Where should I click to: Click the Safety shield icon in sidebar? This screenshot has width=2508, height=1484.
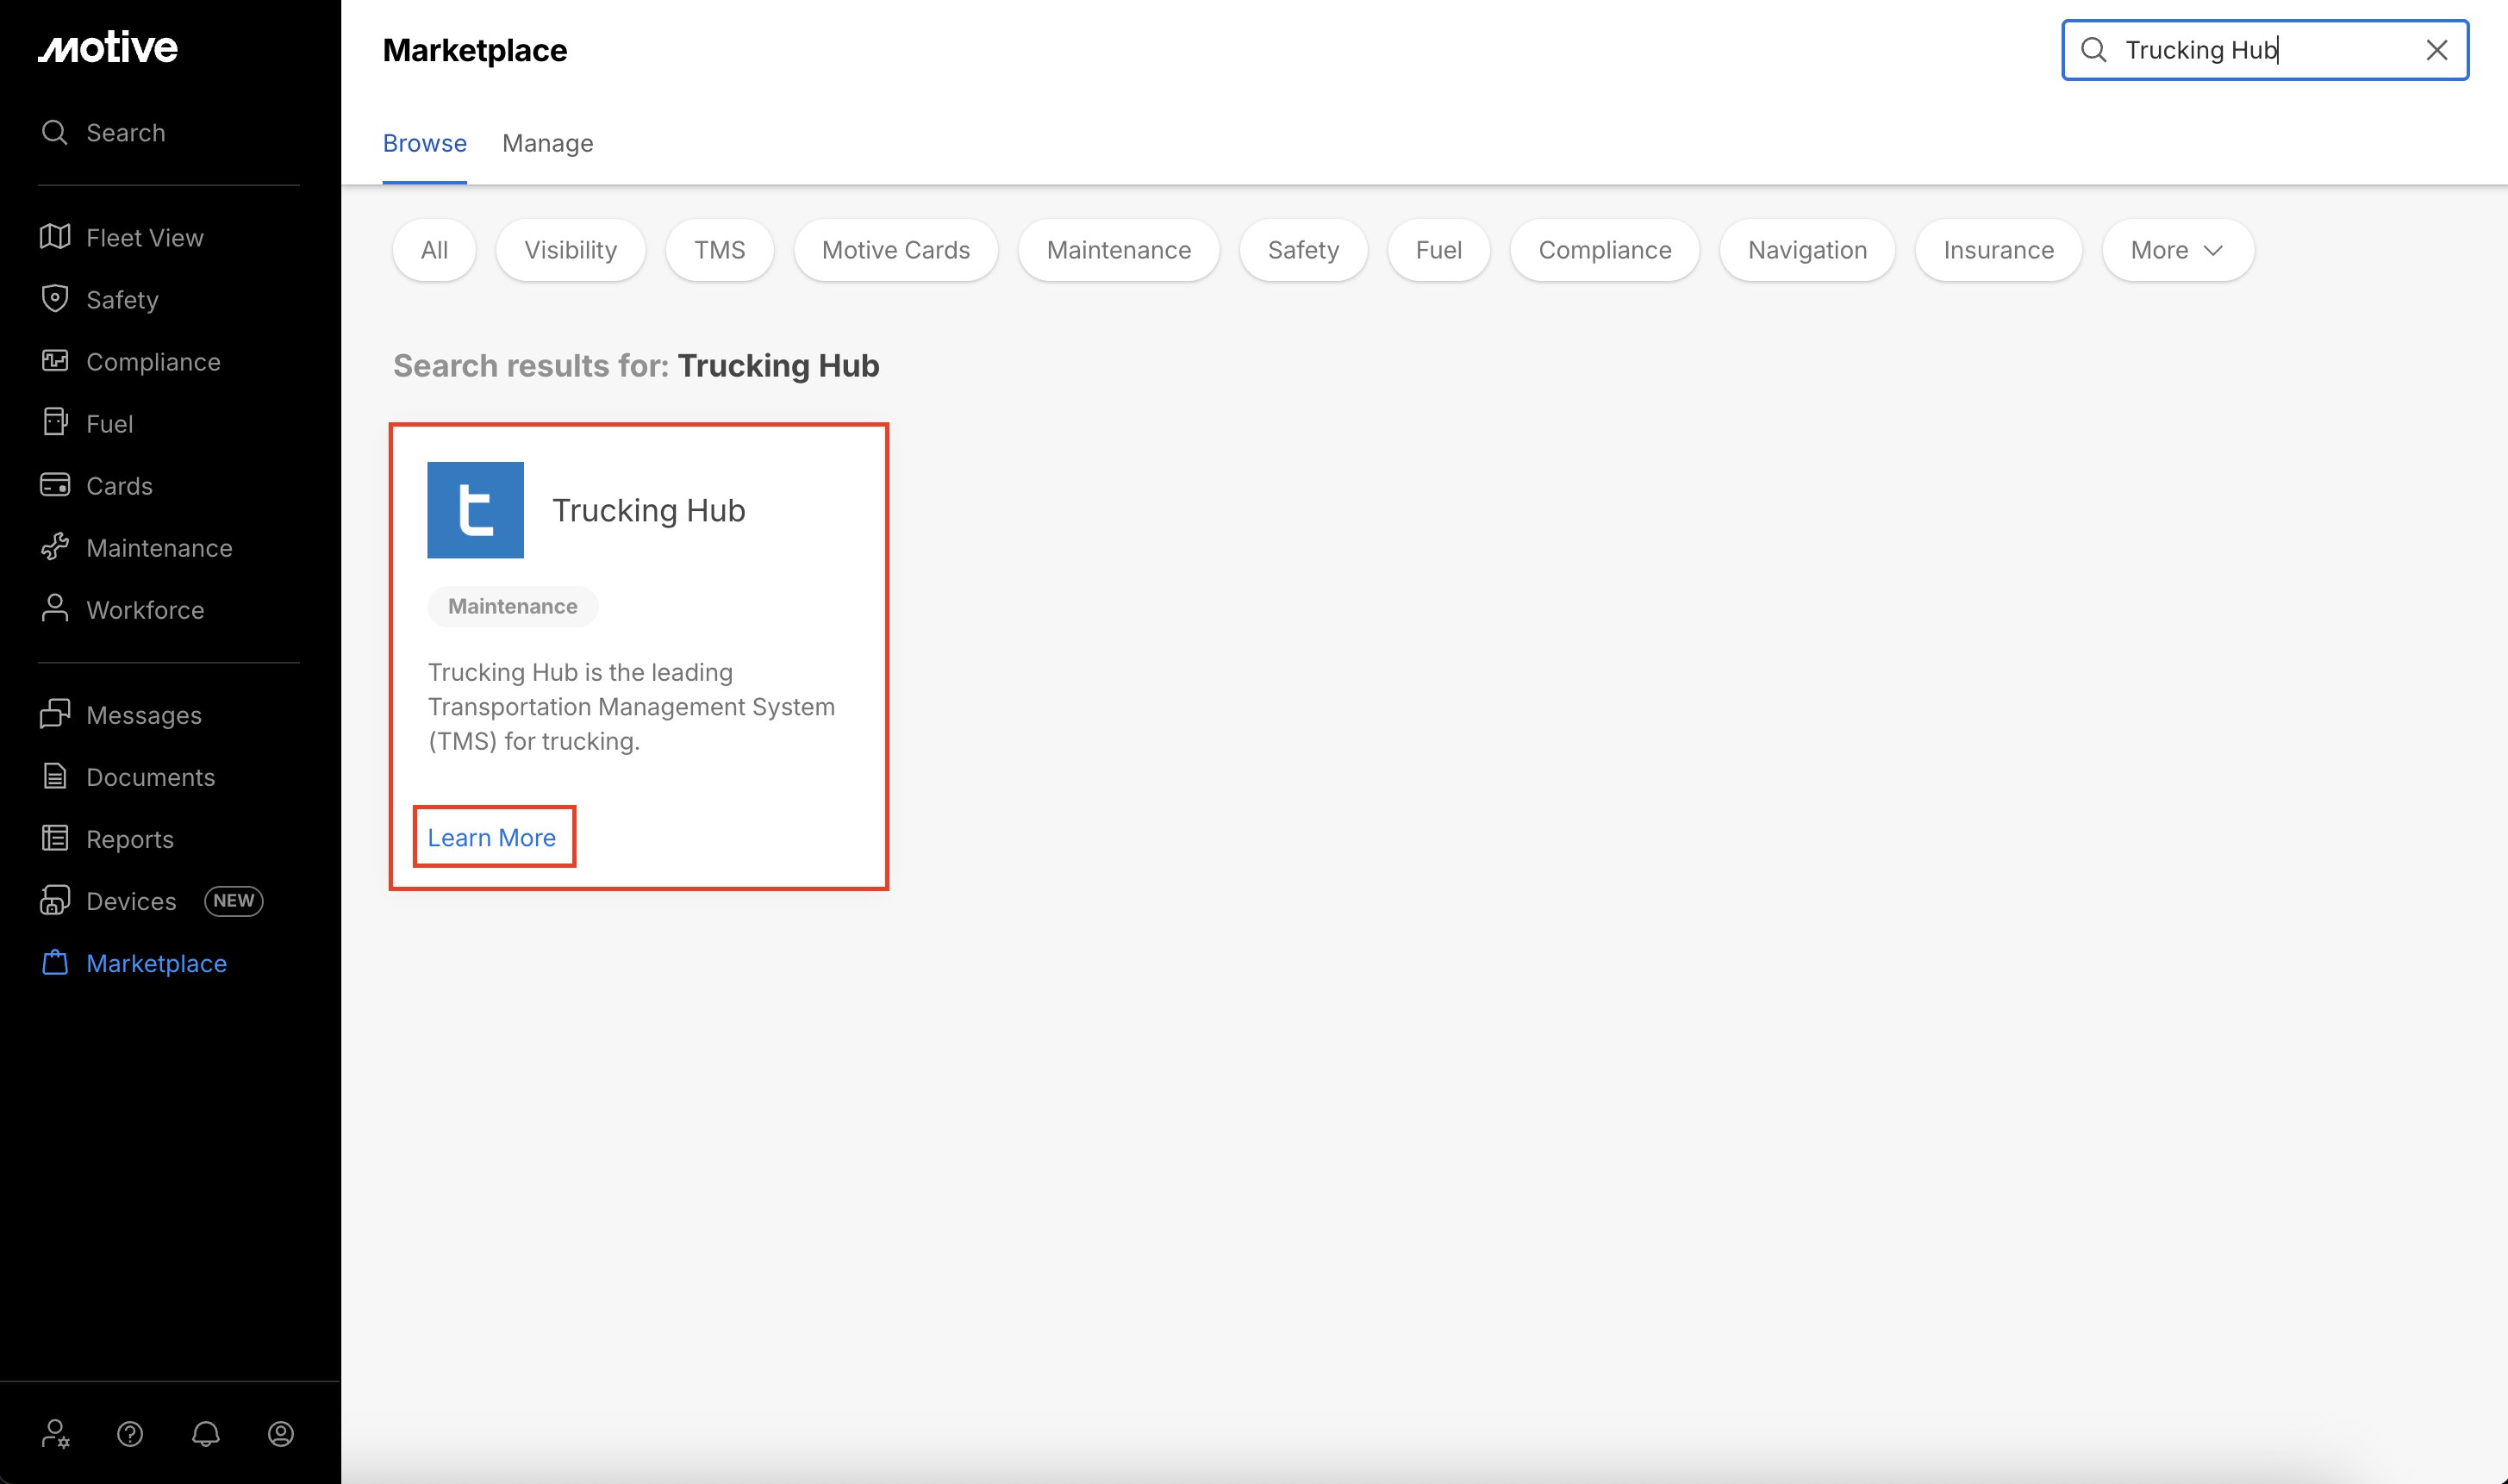(55, 299)
